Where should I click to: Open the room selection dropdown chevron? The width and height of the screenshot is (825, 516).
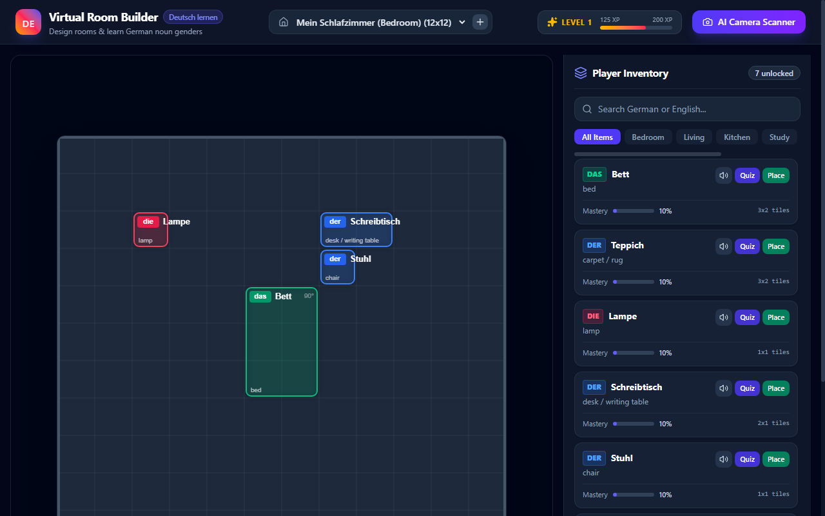pos(462,22)
